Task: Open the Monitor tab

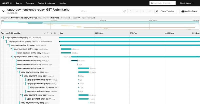Action: tap(63, 3)
